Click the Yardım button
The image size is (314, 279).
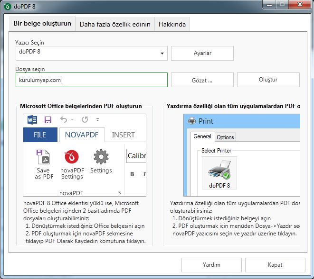coord(211,265)
